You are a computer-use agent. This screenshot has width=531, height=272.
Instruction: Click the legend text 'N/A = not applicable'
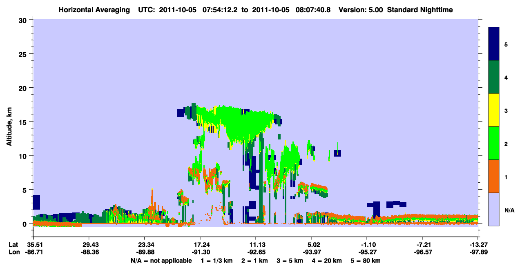click(x=161, y=261)
